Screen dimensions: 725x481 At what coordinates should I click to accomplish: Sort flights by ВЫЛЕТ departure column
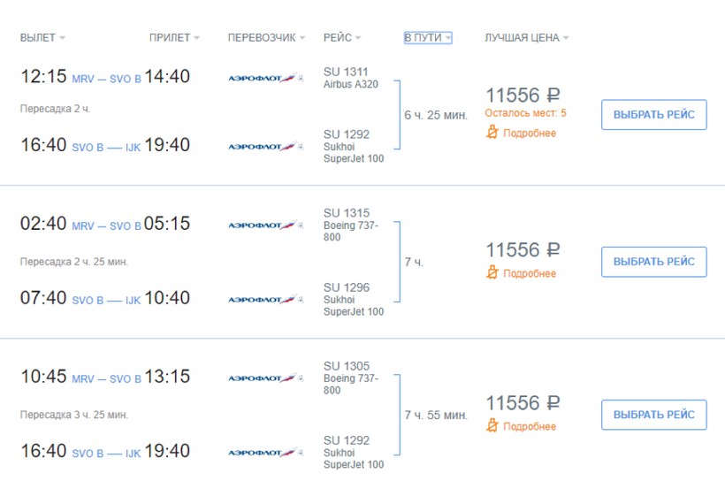pos(42,37)
